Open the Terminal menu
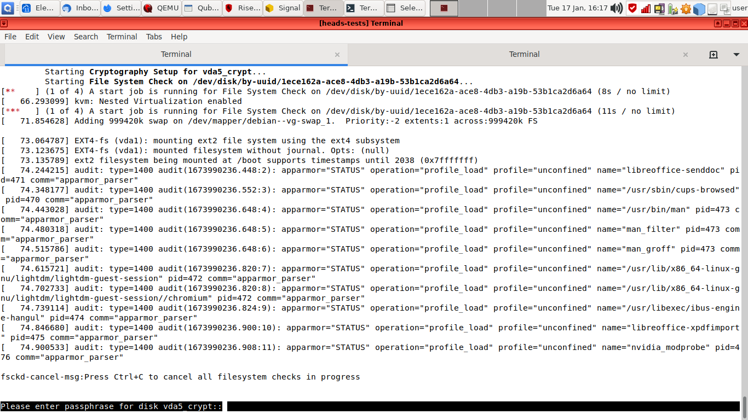 coord(122,37)
